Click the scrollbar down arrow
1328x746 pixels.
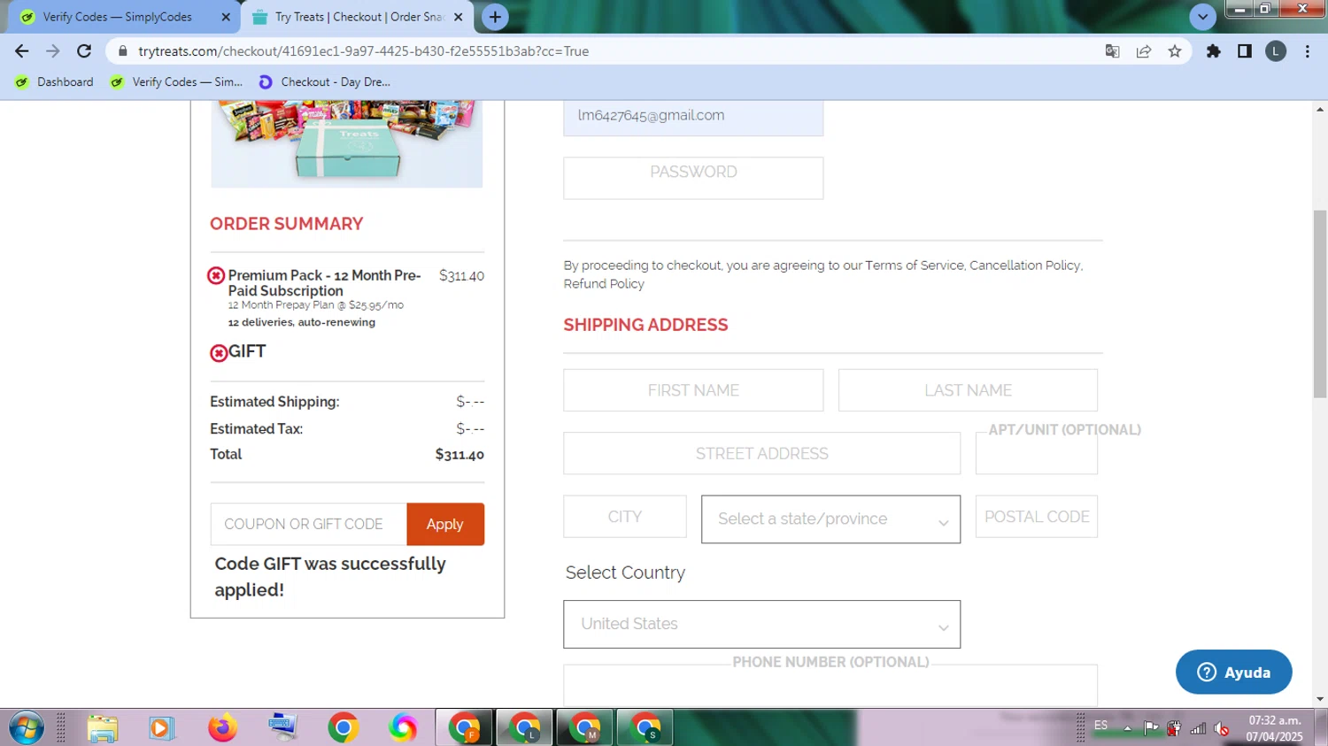coord(1320,699)
